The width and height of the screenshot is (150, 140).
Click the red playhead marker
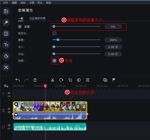click(45, 86)
